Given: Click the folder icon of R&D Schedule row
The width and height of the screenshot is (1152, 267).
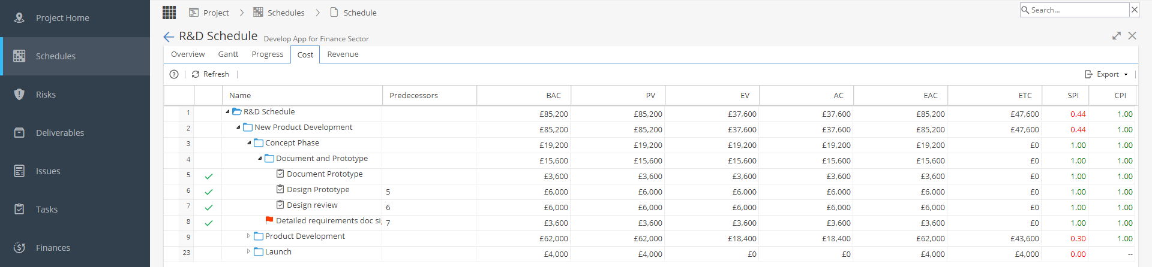Looking at the screenshot, I should (x=237, y=112).
